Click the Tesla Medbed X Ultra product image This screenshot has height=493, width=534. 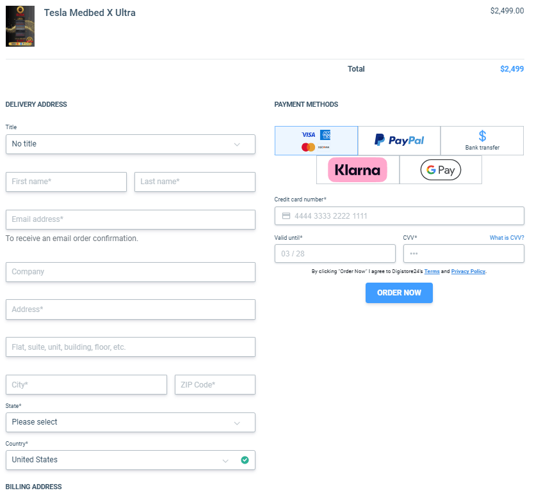point(20,26)
